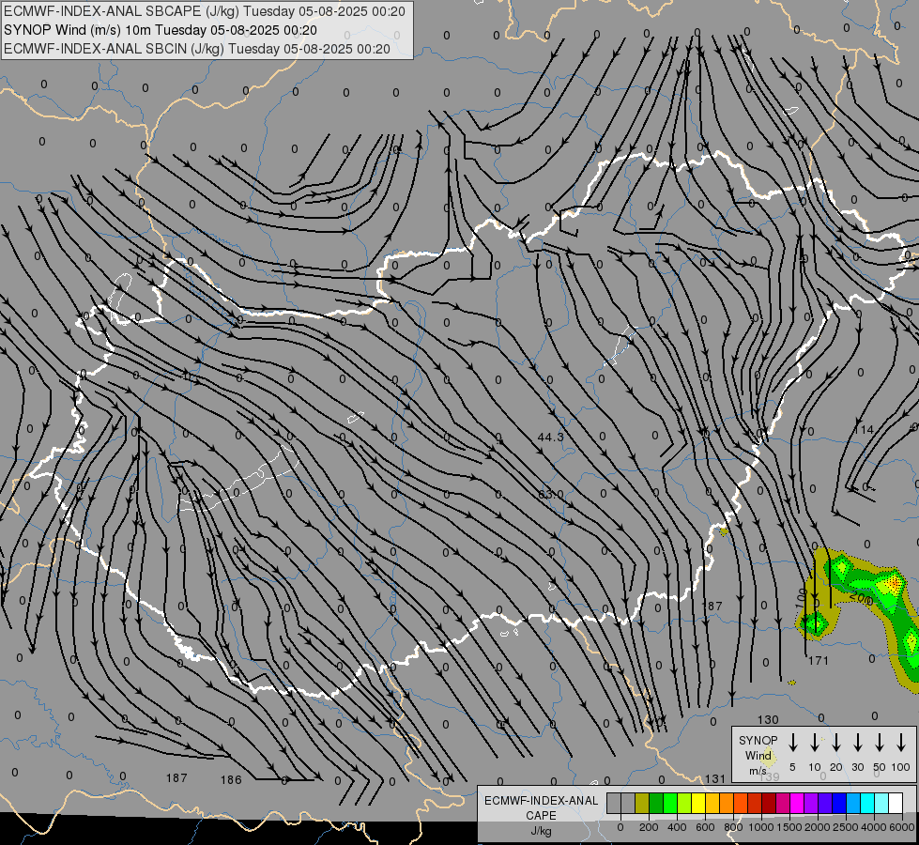Click the 5 m/s wind arrow in legend
This screenshot has height=845, width=919.
tap(792, 742)
